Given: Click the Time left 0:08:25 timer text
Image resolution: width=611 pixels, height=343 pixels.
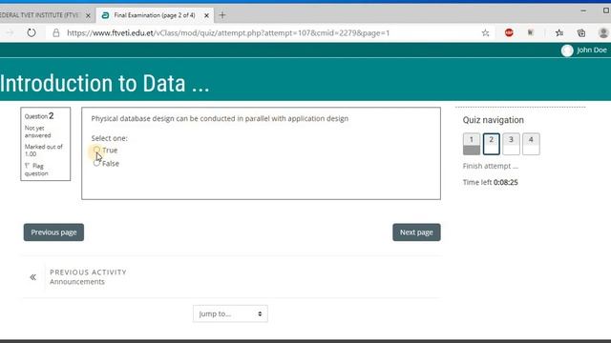Looking at the screenshot, I should (490, 182).
